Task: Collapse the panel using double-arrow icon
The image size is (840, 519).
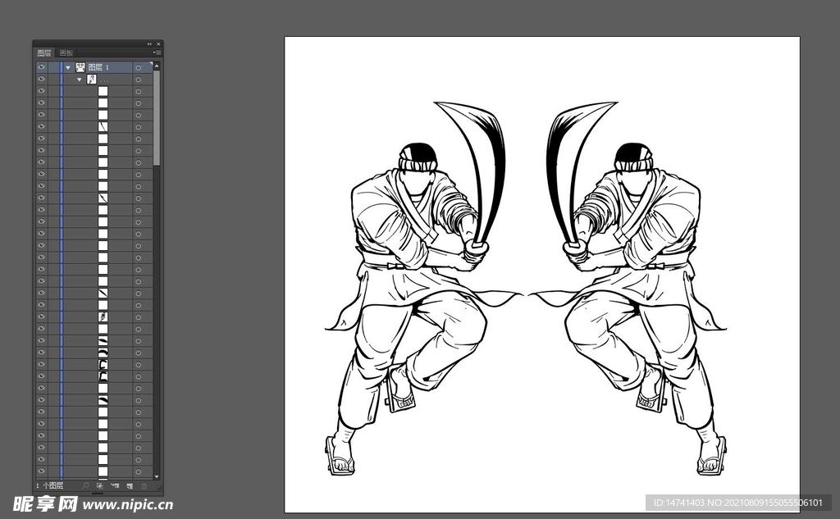Action: point(149,43)
